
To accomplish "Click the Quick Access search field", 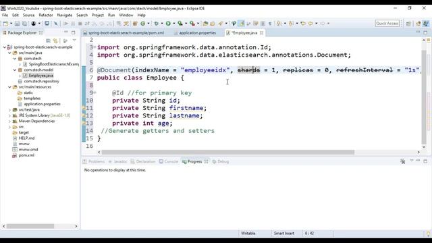I will [387, 24].
